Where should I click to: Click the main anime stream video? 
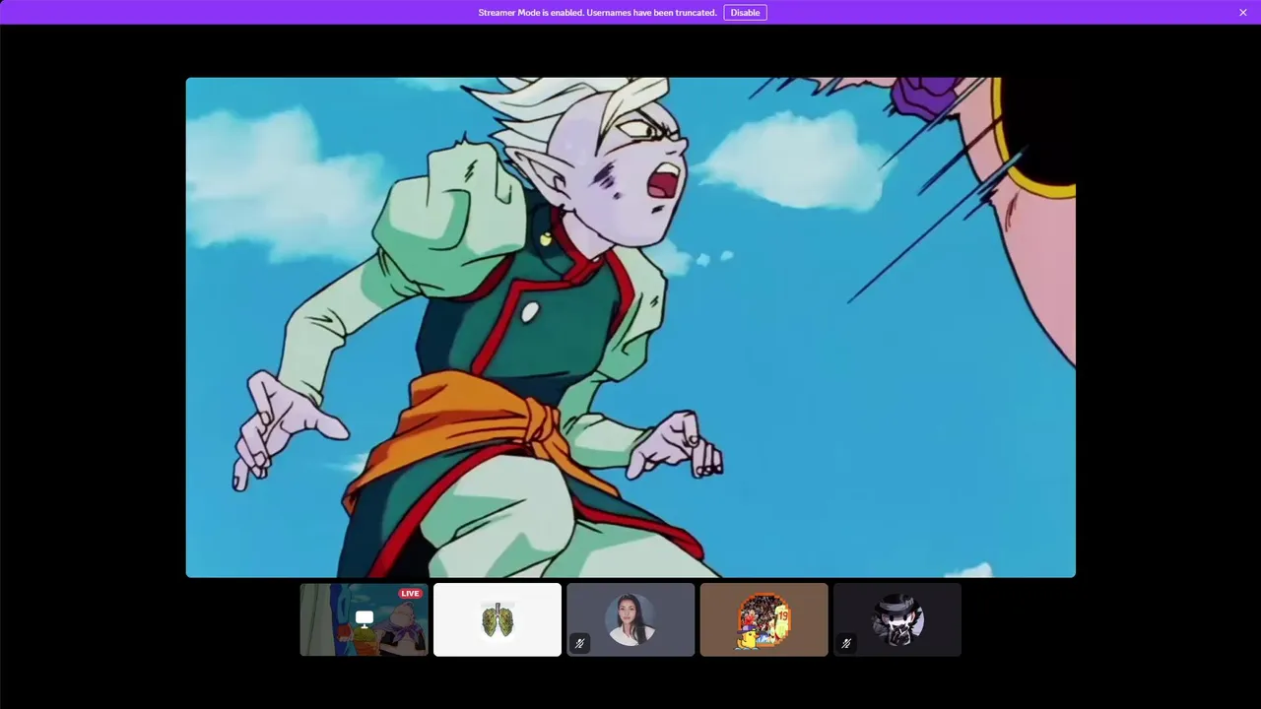[630, 327]
